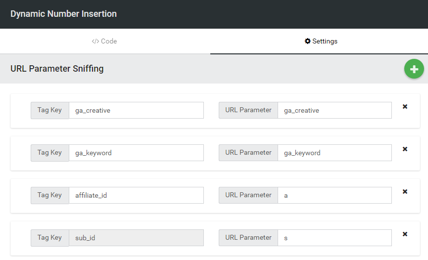Viewport: 428px width, 260px height.
Task: Edit the ga_keyword Tag Key field
Action: point(136,153)
